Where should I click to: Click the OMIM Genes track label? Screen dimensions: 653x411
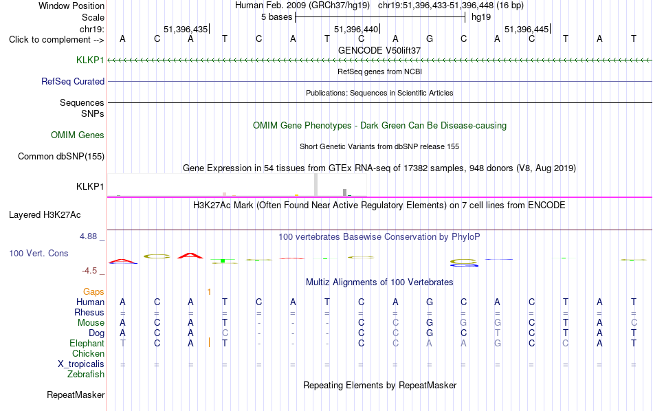click(77, 135)
